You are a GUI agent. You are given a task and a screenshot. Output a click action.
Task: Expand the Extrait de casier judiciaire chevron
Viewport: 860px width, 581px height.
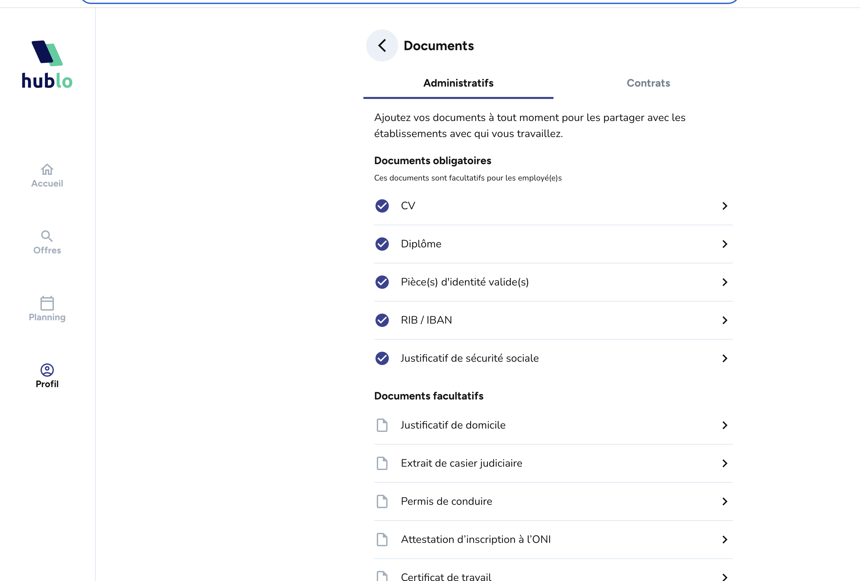point(724,463)
